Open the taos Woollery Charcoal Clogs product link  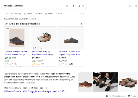coord(16,53)
